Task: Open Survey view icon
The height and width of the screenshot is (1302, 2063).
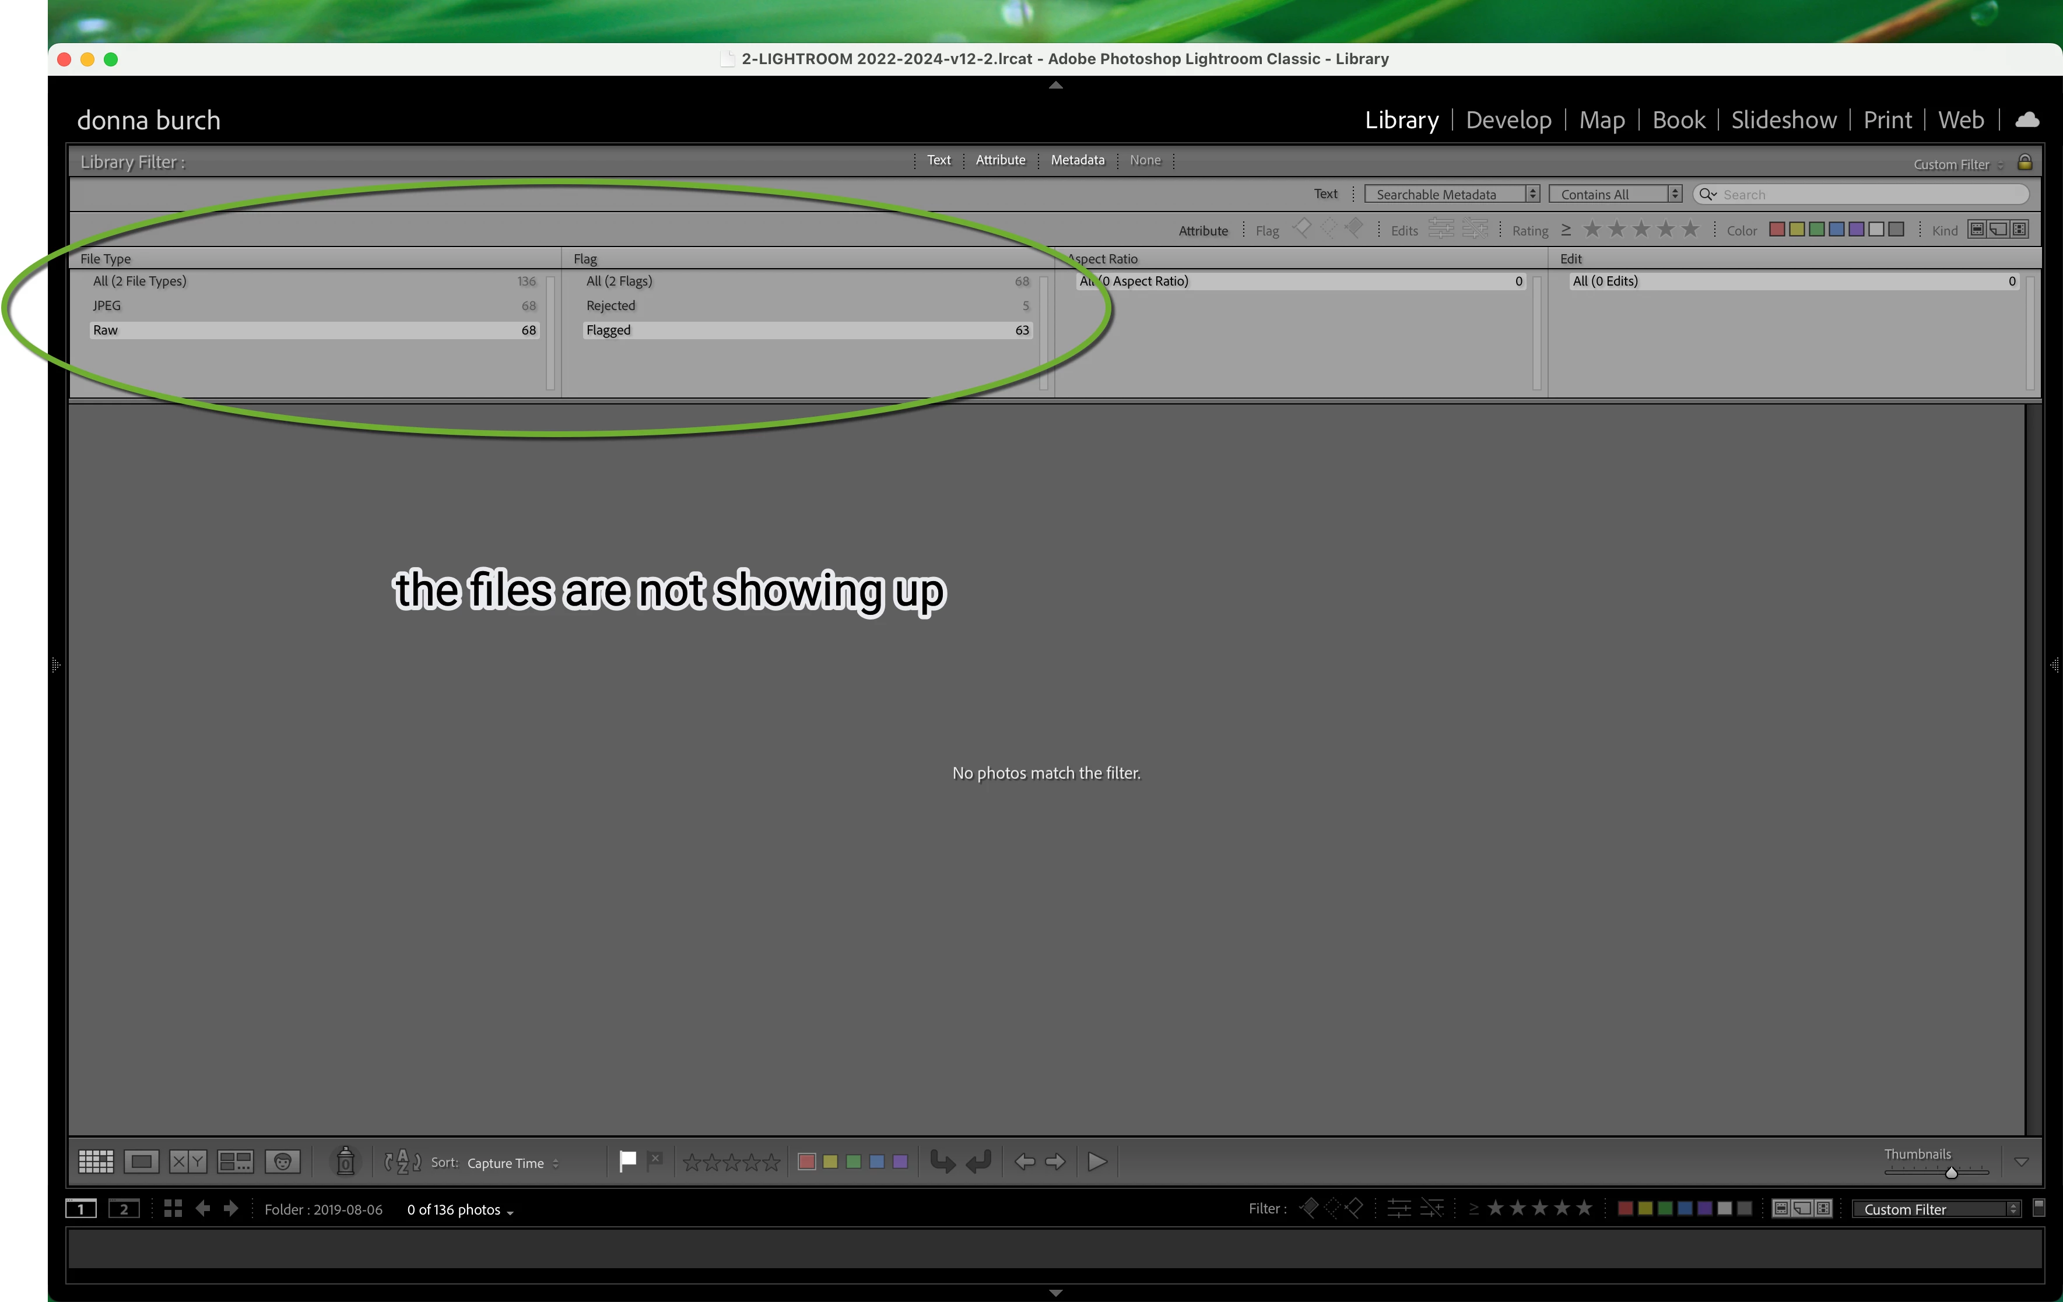Action: [x=235, y=1162]
